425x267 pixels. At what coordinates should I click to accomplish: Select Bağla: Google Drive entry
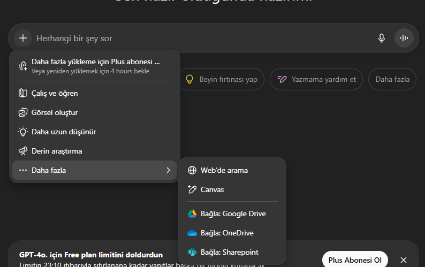(x=232, y=213)
